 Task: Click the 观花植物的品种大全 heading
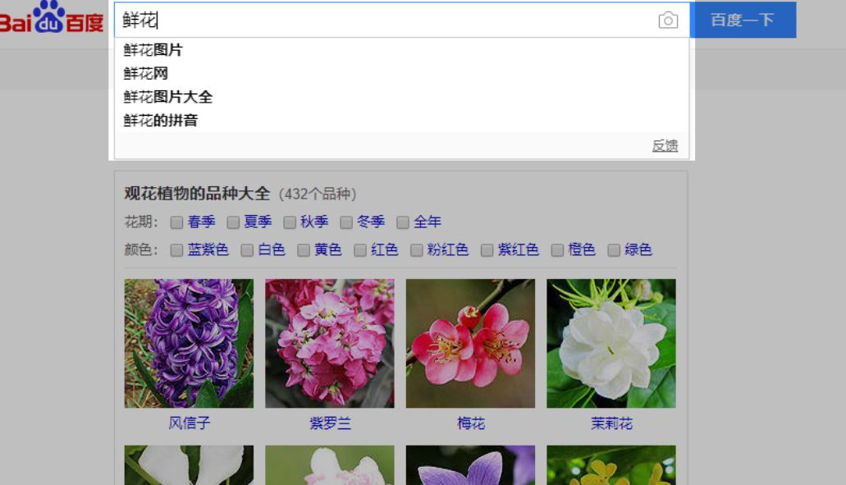197,194
